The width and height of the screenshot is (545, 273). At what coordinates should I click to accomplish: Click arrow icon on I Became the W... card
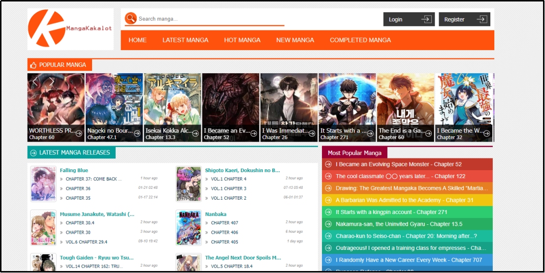(x=486, y=133)
